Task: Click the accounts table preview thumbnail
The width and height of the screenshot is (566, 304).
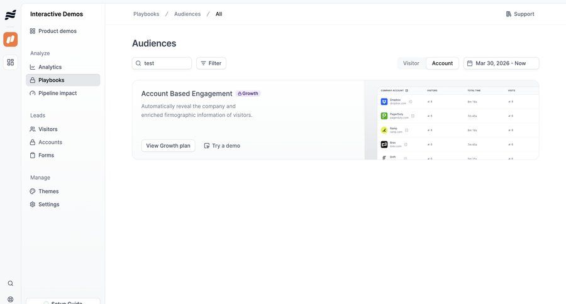Action: click(x=452, y=120)
